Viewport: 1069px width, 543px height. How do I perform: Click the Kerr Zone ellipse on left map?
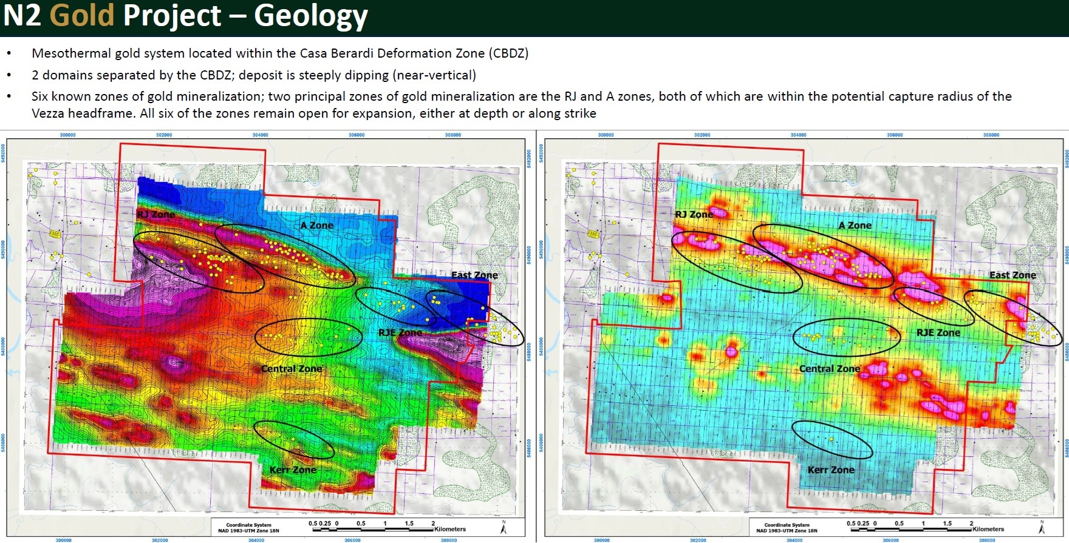pyautogui.click(x=294, y=439)
